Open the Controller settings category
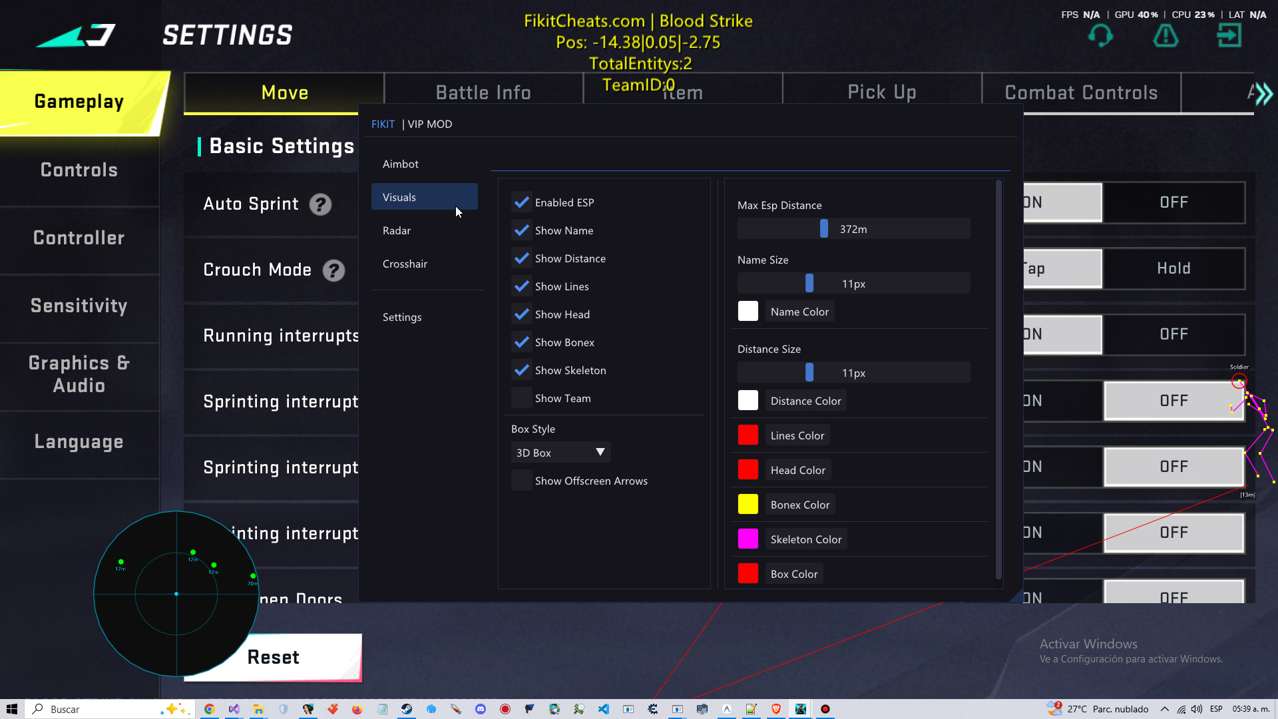This screenshot has height=719, width=1278. pos(79,238)
